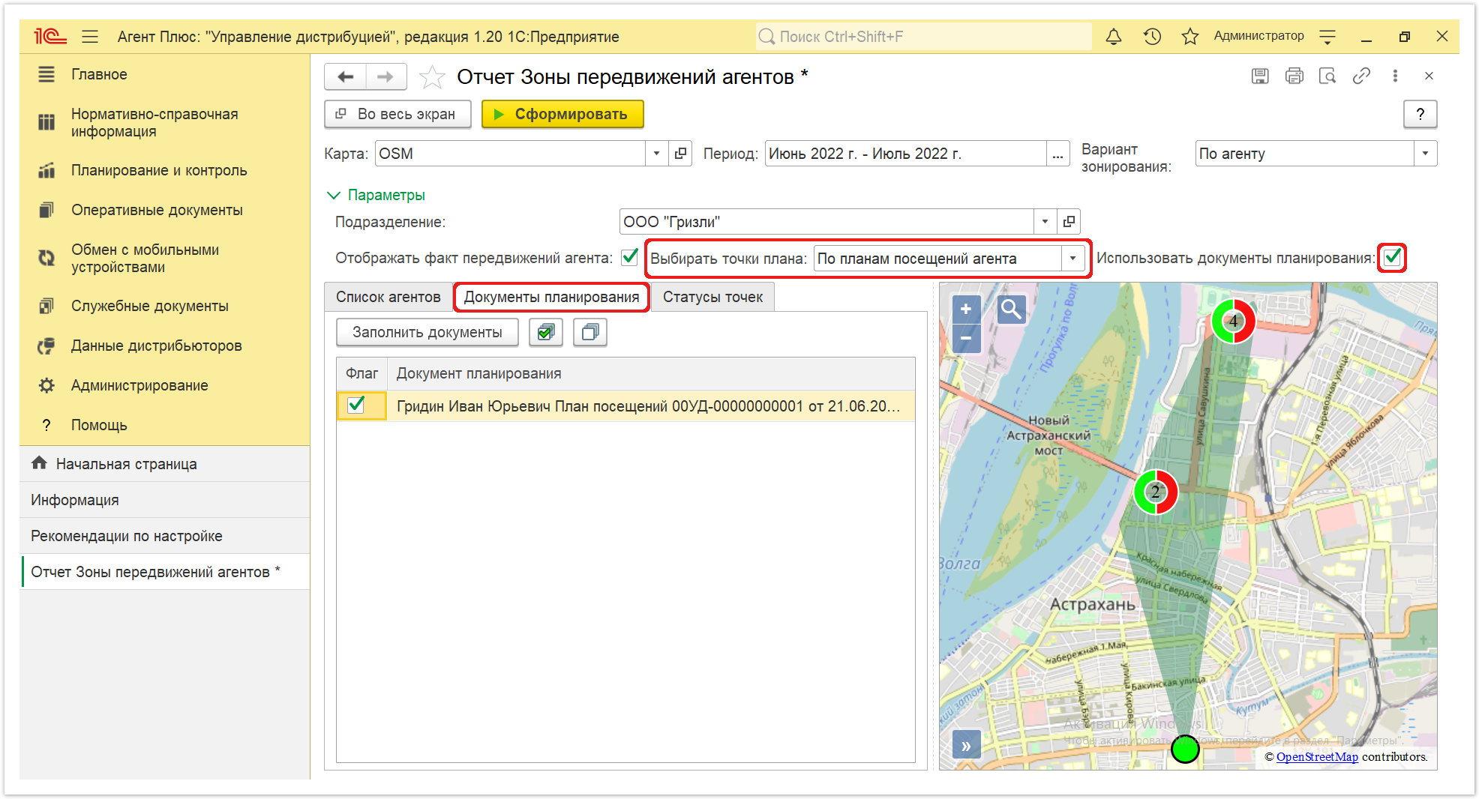The image size is (1479, 799).
Task: Open favorites star in title bar
Action: pos(1189,36)
